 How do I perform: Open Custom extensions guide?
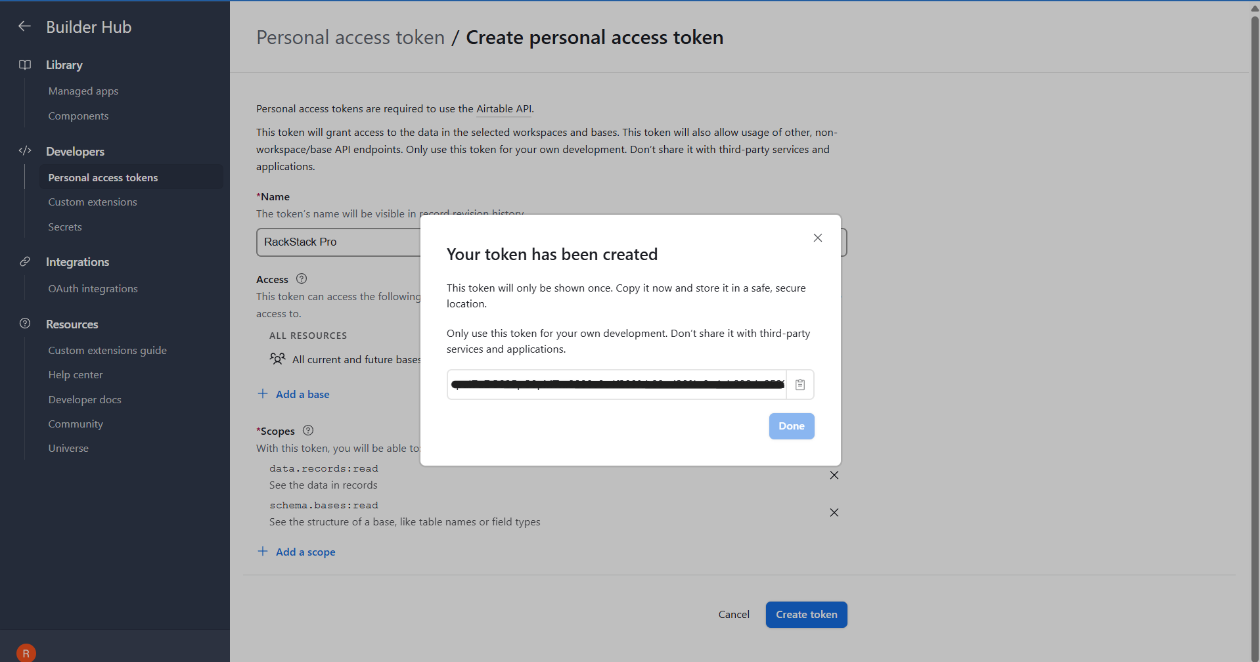coord(107,351)
